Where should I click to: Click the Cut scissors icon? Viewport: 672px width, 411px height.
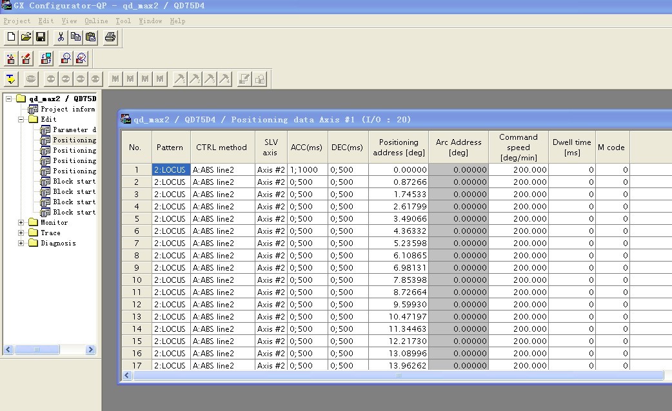(61, 37)
